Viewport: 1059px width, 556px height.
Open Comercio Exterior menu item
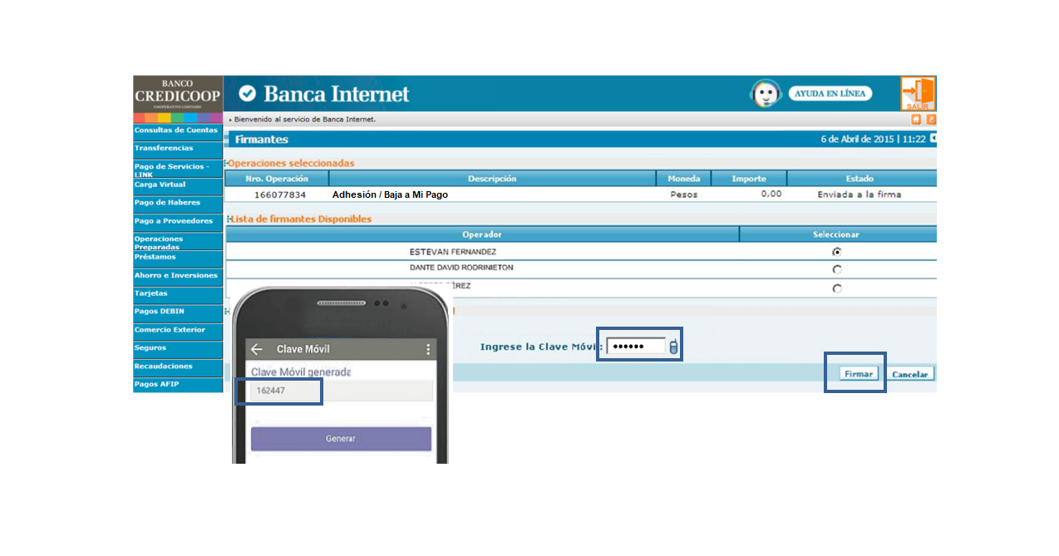click(x=178, y=331)
